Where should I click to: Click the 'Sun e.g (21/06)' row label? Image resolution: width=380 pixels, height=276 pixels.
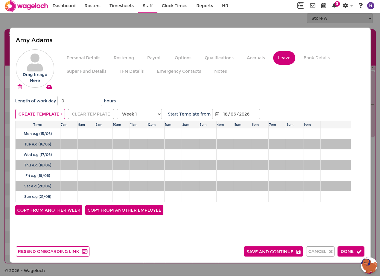pos(38,196)
